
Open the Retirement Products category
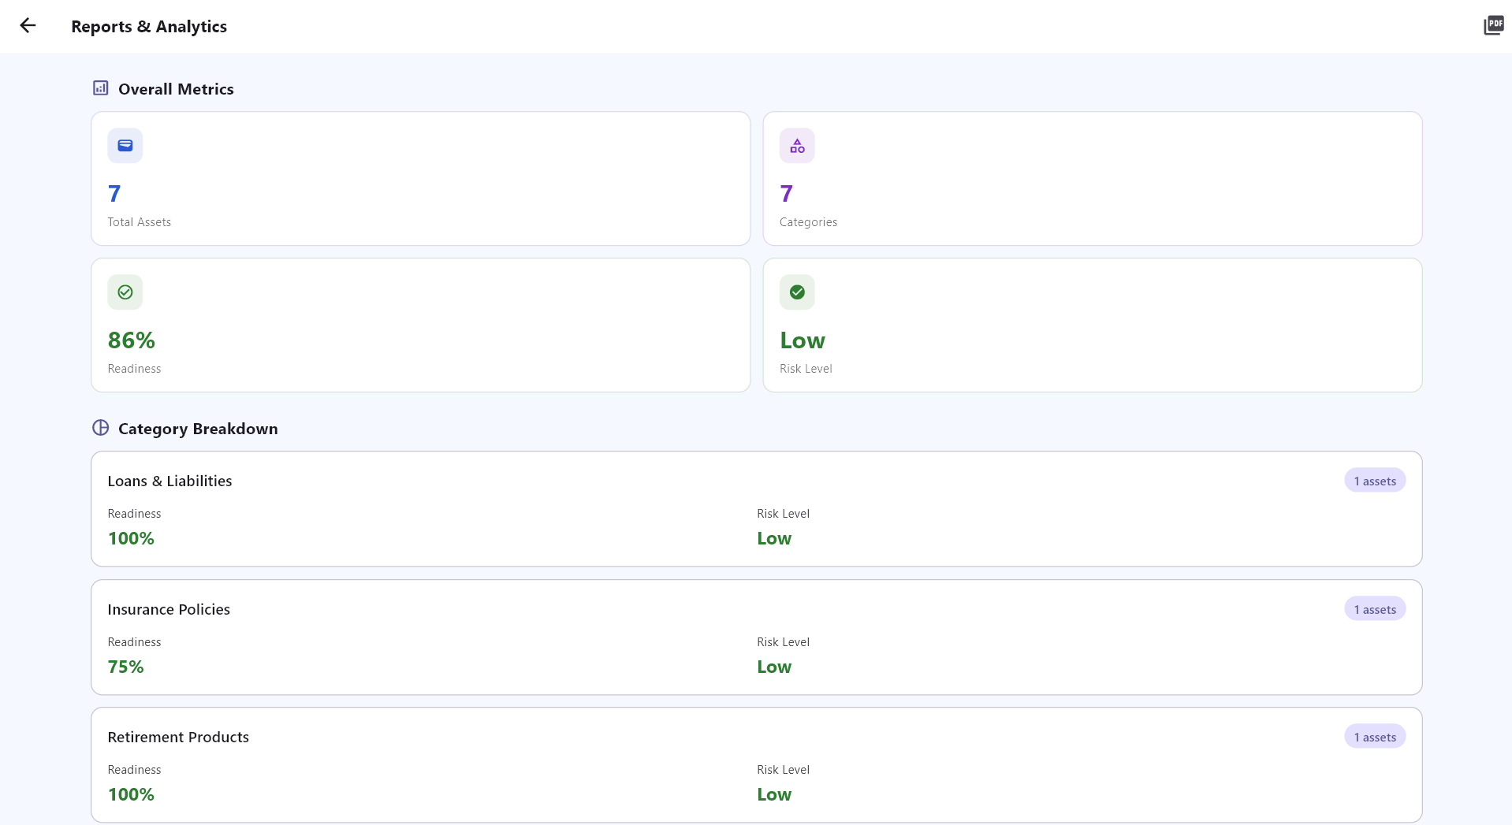tap(756, 765)
